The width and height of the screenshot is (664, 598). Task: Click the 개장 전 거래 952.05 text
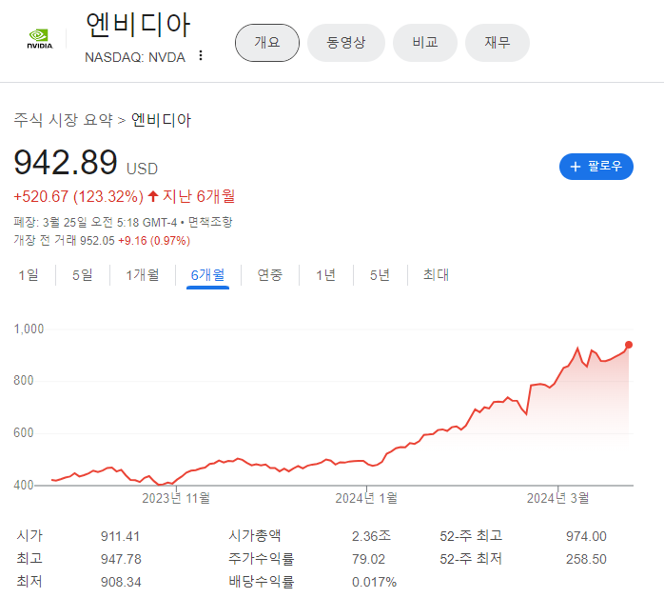[64, 240]
